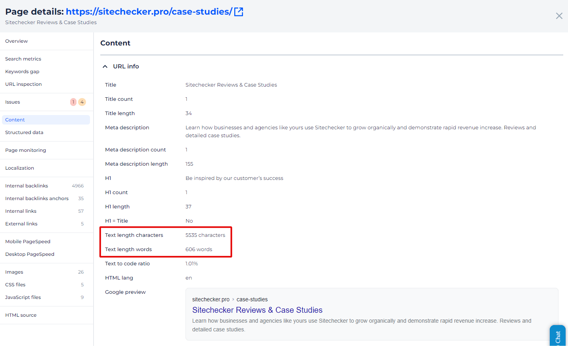The width and height of the screenshot is (568, 346).
Task: Open CSS files section
Action: click(15, 285)
